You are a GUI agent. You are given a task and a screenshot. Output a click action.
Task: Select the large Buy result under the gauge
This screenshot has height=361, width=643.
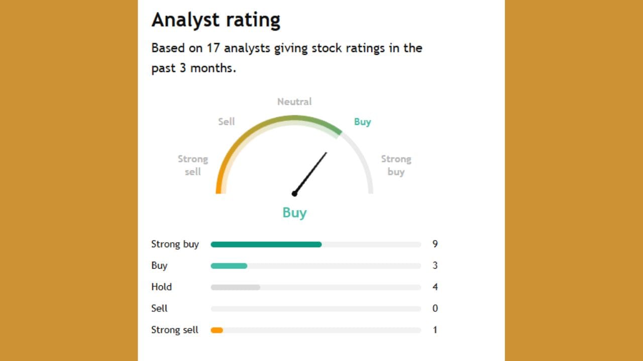pyautogui.click(x=294, y=213)
